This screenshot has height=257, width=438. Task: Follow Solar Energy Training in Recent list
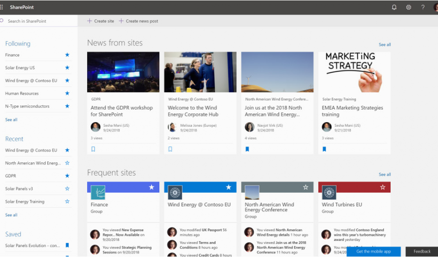tap(67, 202)
